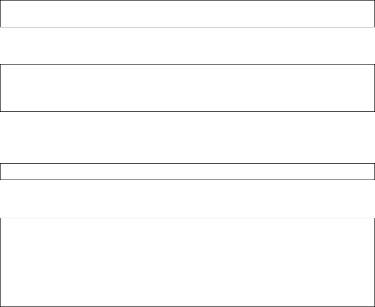Click the center of the second box
Image resolution: width=375 pixels, height=307 pixels.
click(x=187, y=88)
